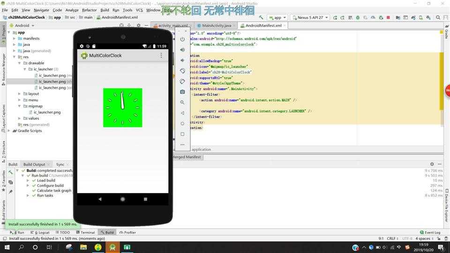Viewport: 450px width, 253px height.
Task: Click the Debug app bug icon
Action: [358, 17]
